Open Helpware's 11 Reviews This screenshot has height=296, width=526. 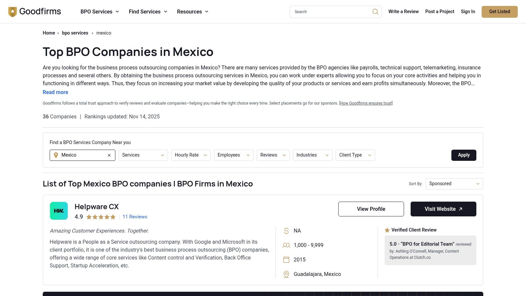(x=135, y=217)
